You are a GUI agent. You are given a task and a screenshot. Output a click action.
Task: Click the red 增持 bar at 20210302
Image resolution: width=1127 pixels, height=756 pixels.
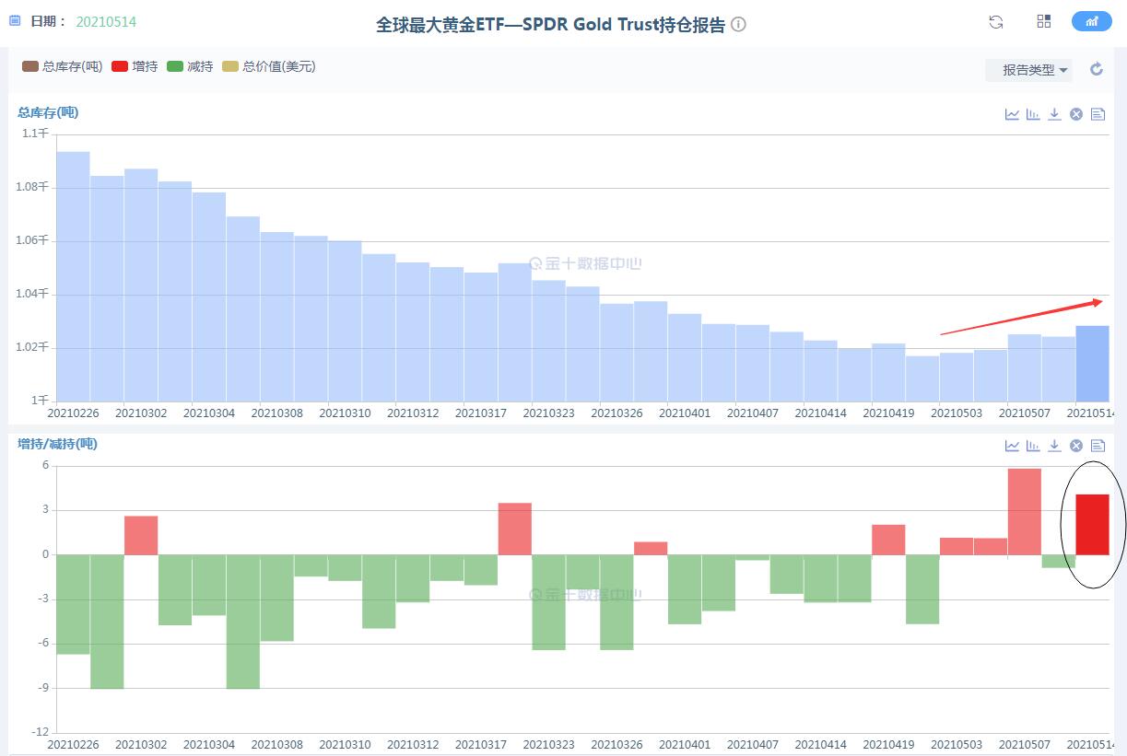click(141, 535)
